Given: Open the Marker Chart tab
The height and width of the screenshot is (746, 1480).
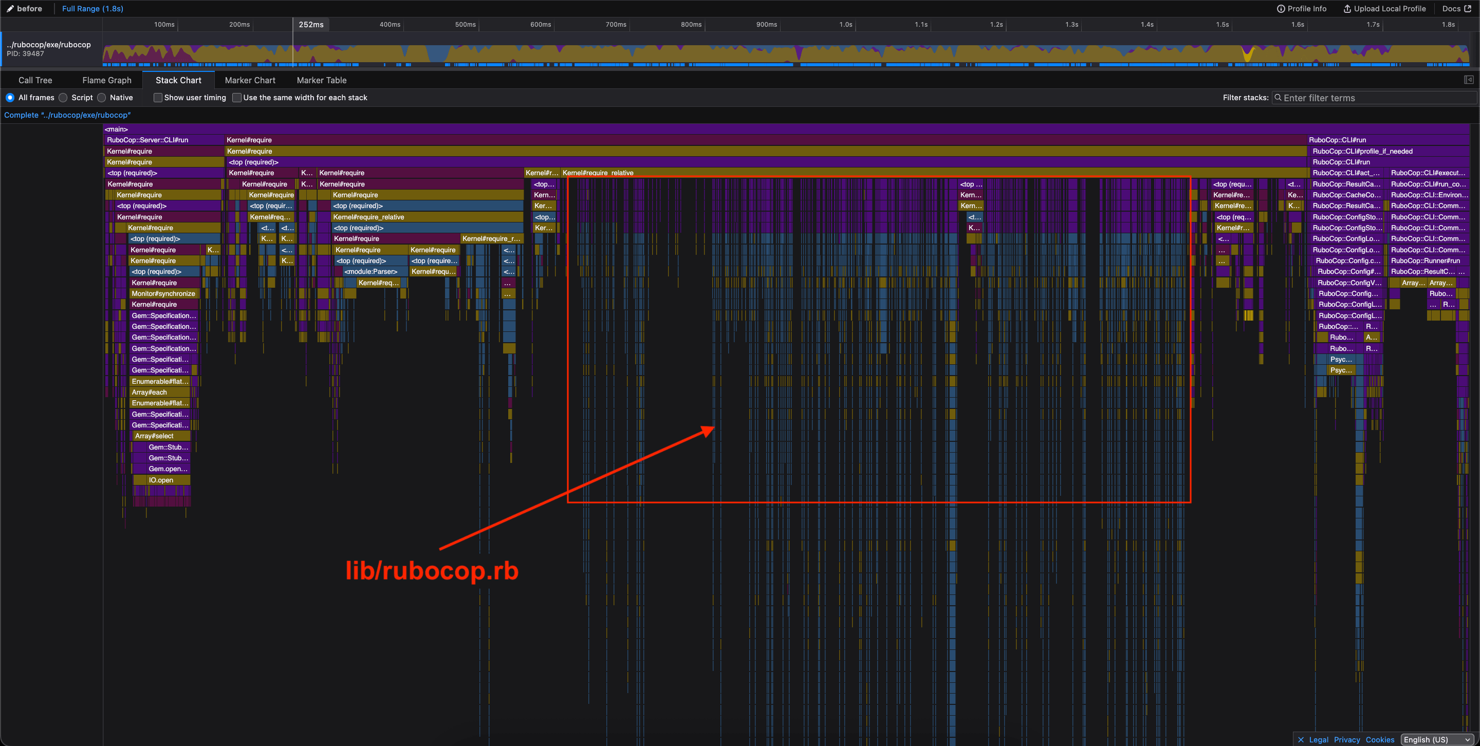Looking at the screenshot, I should click(250, 80).
